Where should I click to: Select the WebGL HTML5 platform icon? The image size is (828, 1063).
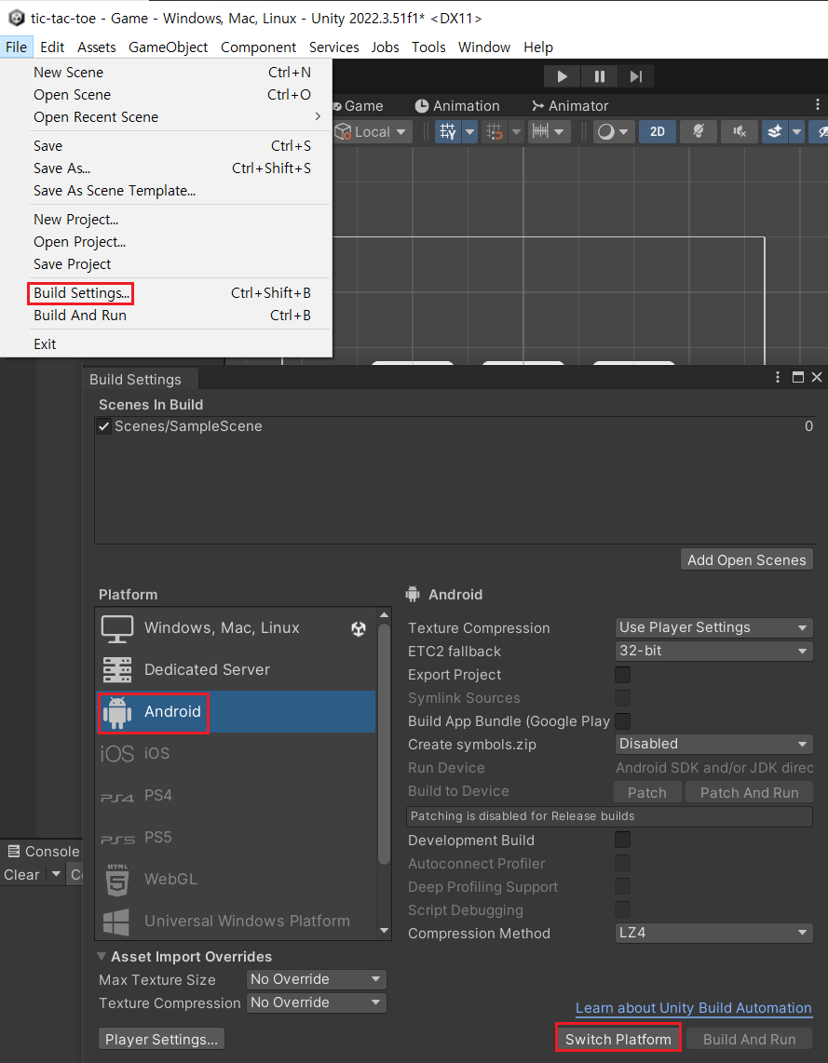click(x=117, y=880)
